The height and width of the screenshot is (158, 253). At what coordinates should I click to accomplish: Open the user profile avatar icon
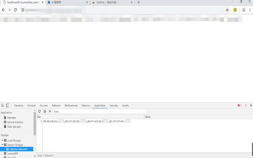[244, 10]
